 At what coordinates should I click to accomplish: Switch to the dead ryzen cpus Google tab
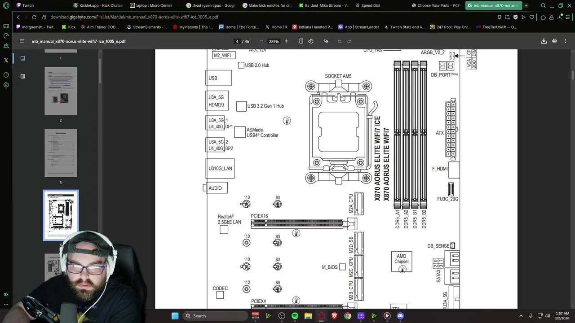coord(212,5)
